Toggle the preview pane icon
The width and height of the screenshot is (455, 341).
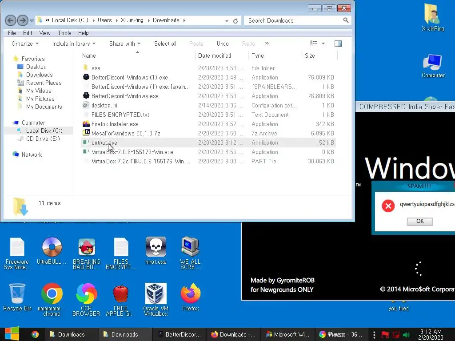(338, 44)
